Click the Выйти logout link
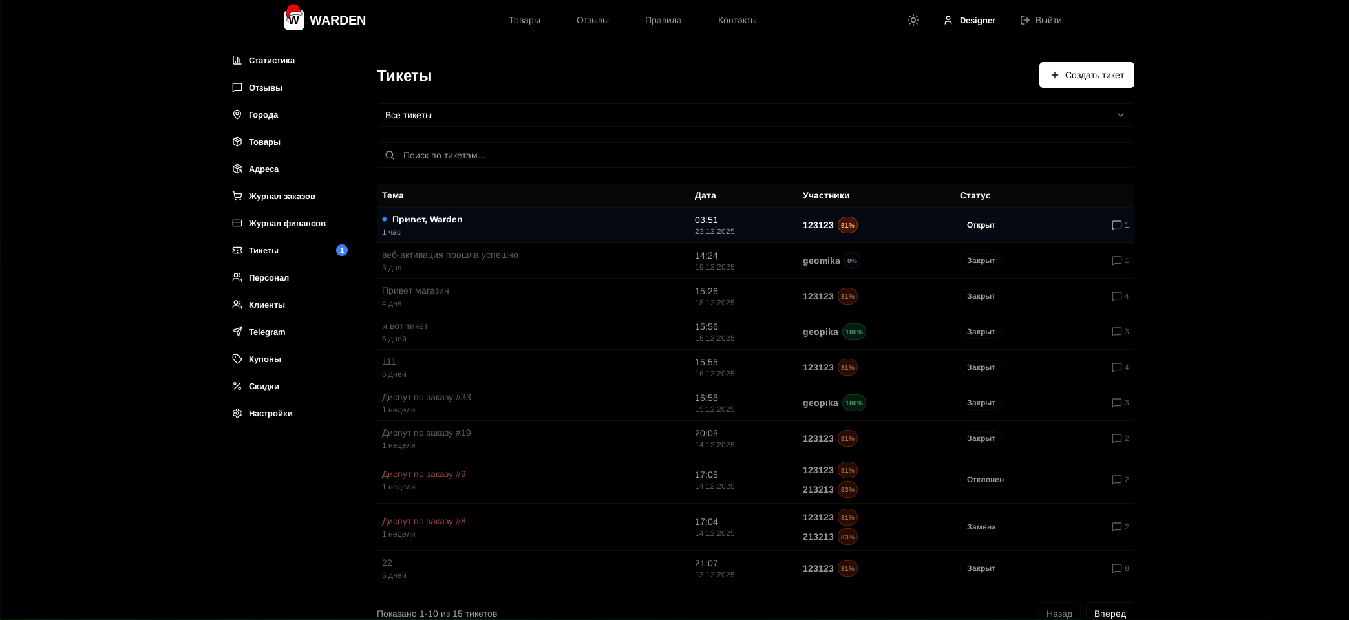This screenshot has width=1349, height=620. tap(1041, 20)
